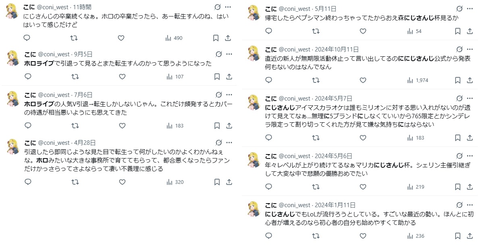Screen dimensions: 481x247
Task: View analytics showing 1,974 views
Action: pyautogui.click(x=418, y=80)
